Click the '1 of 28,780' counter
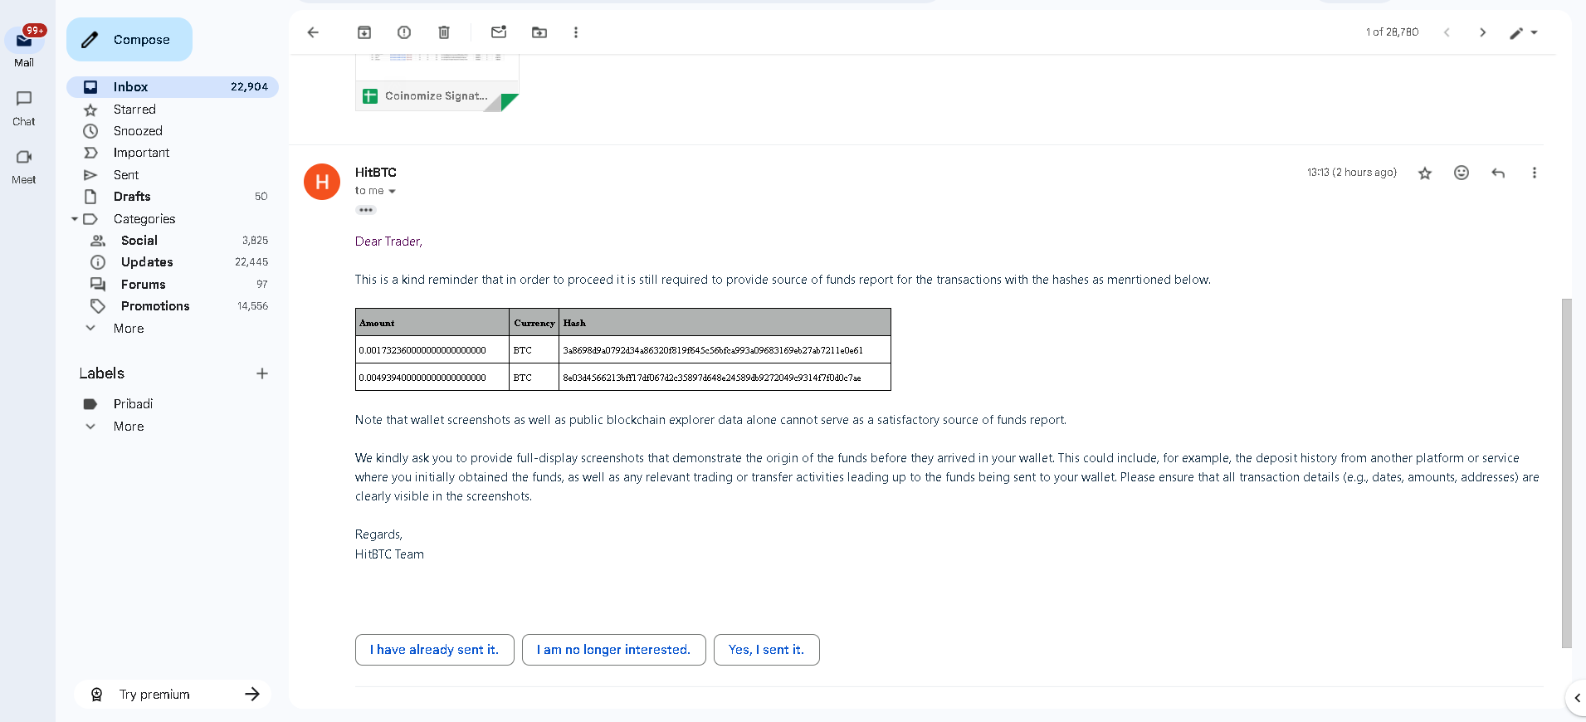 (1393, 32)
